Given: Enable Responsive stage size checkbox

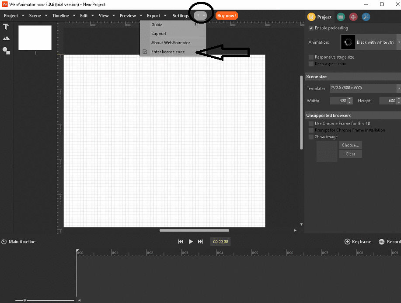Looking at the screenshot, I should 311,57.
